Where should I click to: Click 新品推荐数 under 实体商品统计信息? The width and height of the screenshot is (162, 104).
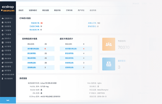click(x=32, y=53)
